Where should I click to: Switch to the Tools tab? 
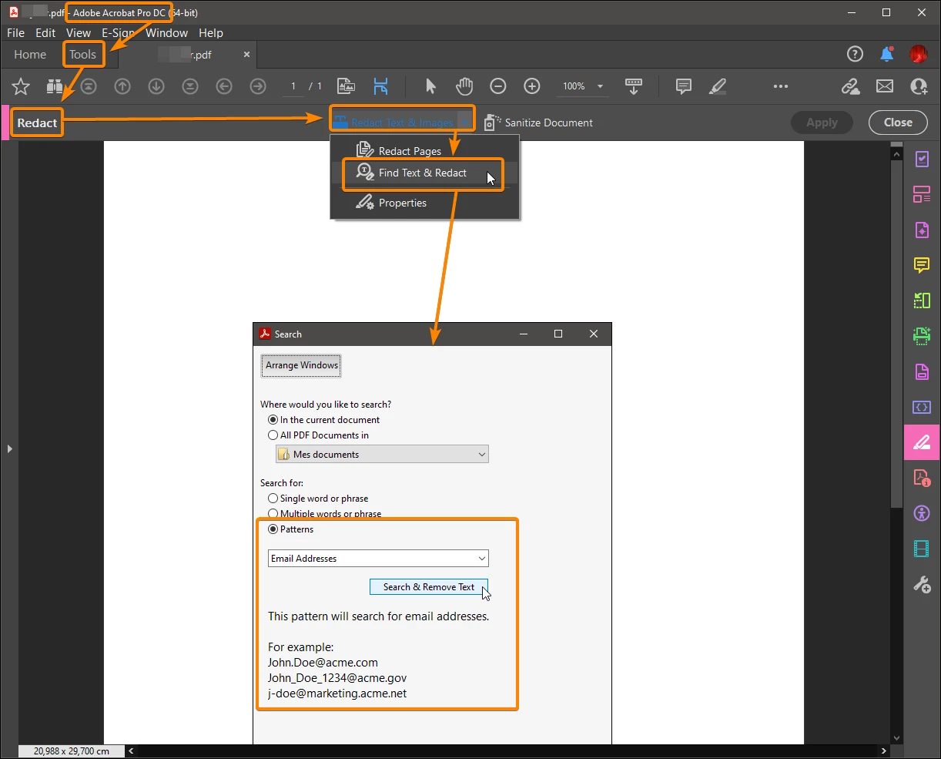click(x=82, y=54)
